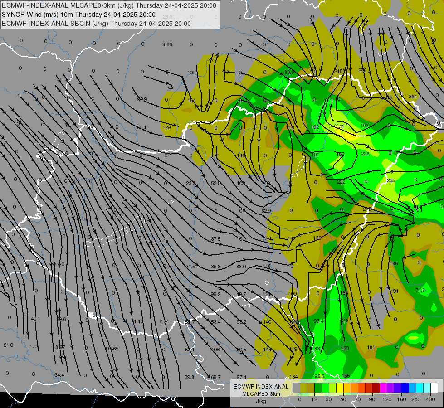This screenshot has height=408, width=444.
Task: Click the 99.2 value on the map
Action: click(216, 295)
